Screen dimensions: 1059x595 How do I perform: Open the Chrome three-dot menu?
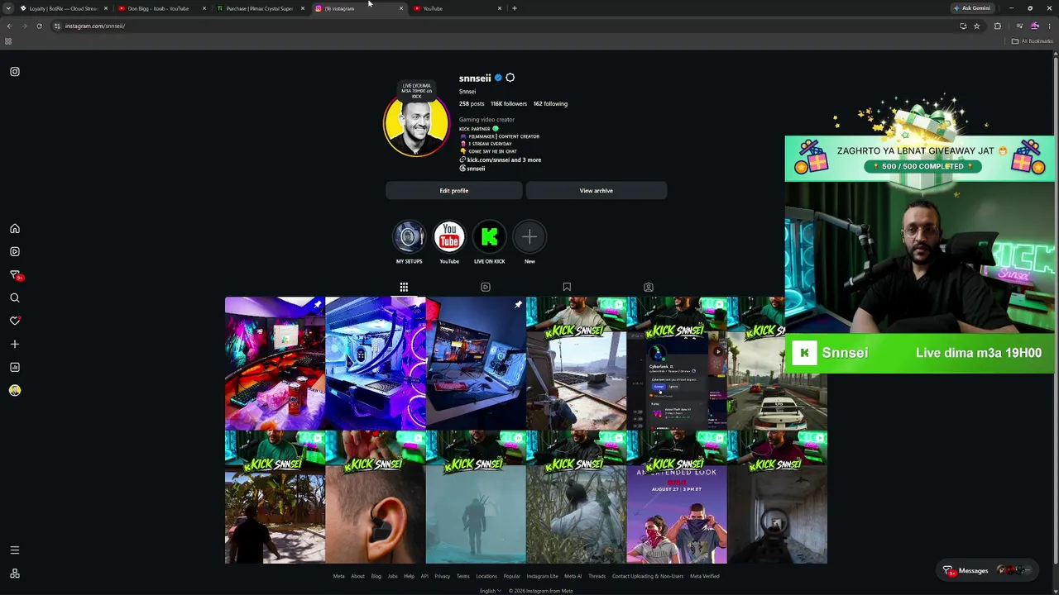(x=1049, y=26)
